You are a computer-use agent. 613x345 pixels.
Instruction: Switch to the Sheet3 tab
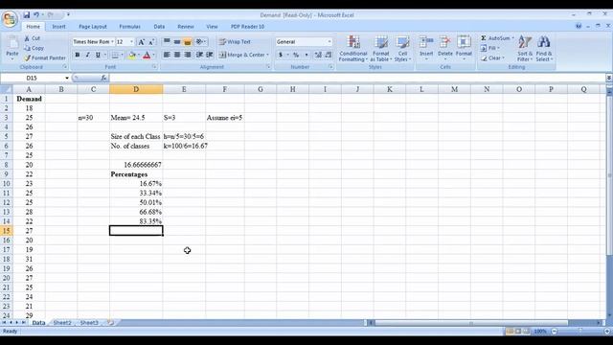pos(89,323)
